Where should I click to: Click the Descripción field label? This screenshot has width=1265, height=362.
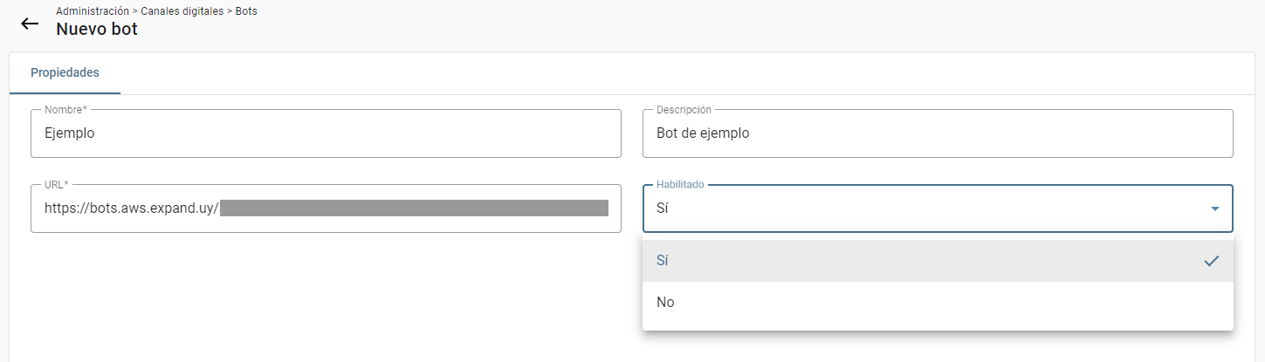[684, 110]
